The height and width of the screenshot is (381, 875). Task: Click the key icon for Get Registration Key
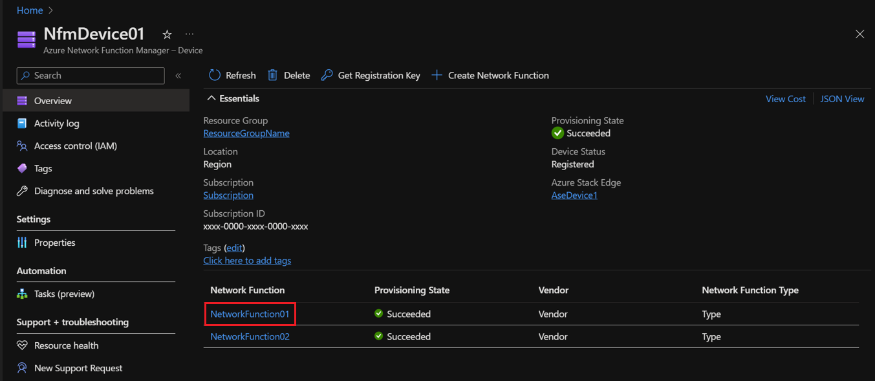click(325, 75)
